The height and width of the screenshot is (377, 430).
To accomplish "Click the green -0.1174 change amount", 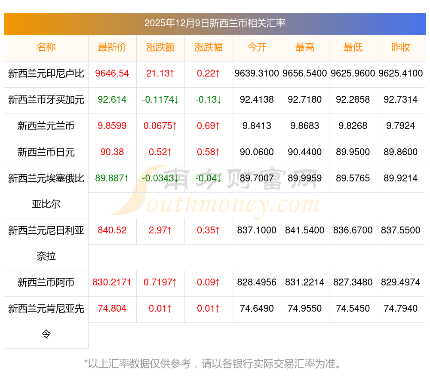I will 160,100.
